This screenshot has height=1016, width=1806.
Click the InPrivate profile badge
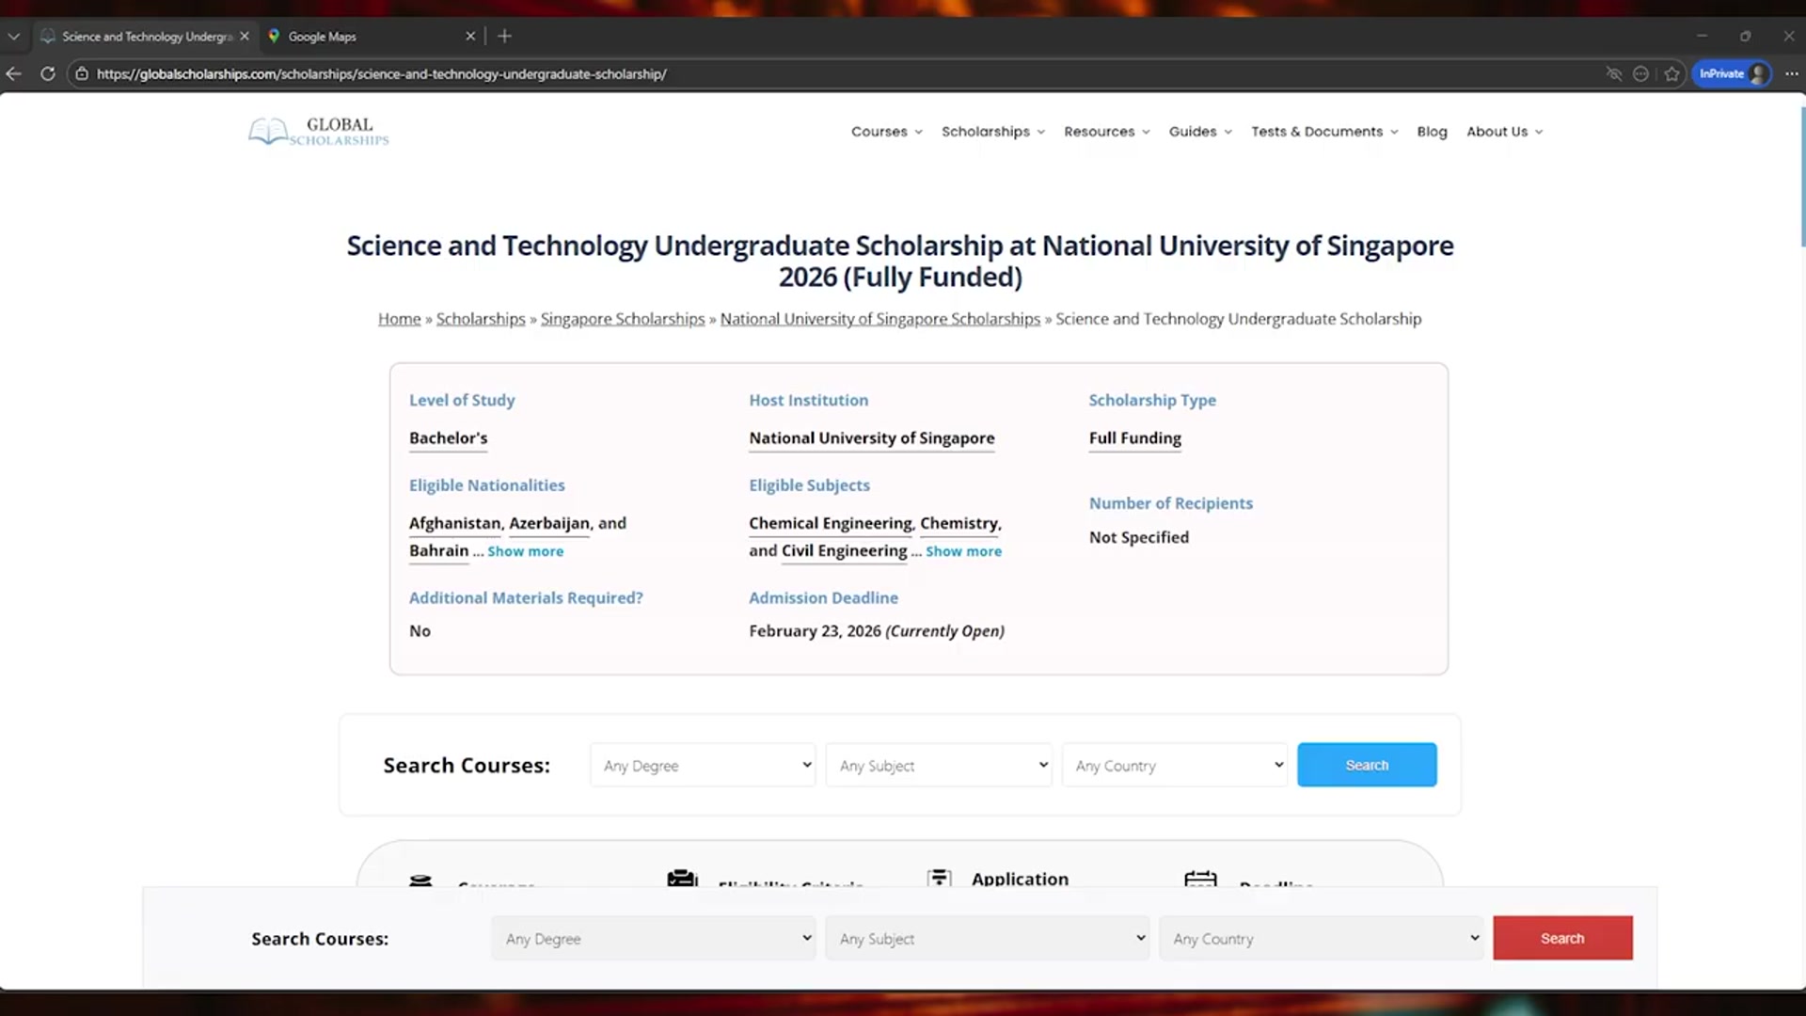[1732, 72]
